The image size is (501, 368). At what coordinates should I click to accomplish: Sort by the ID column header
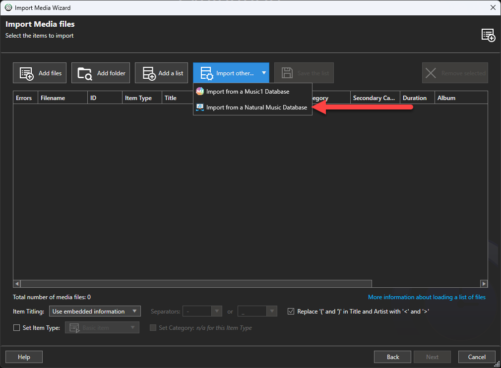coord(105,98)
